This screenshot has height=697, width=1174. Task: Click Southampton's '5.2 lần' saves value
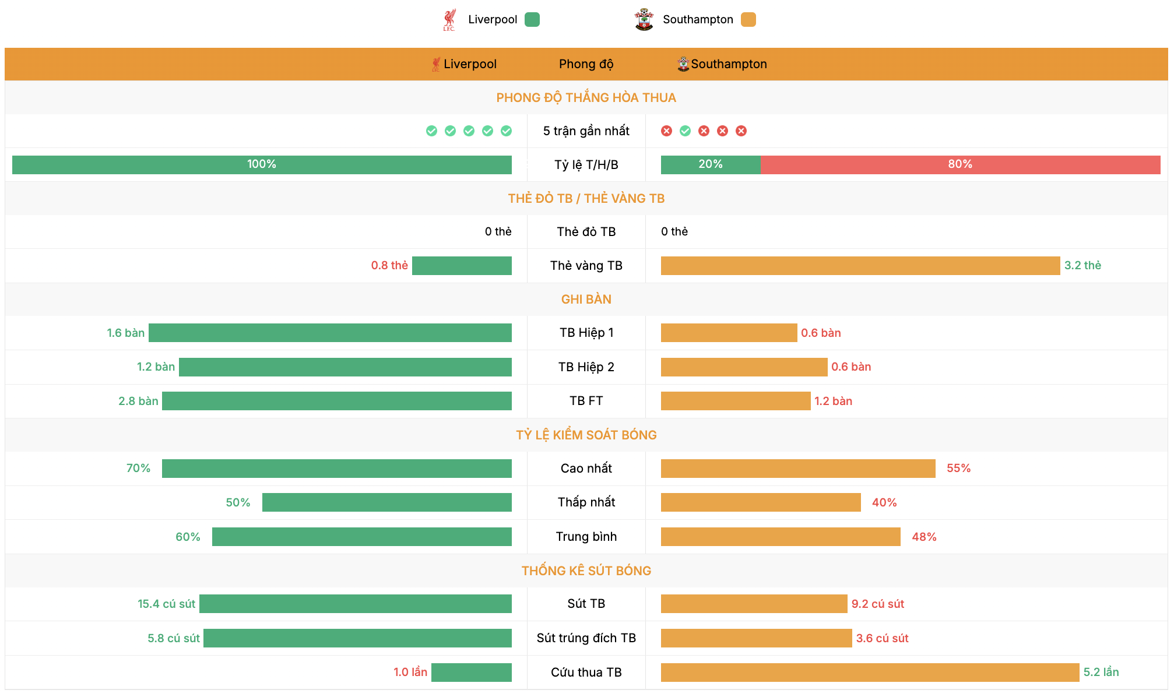point(1101,673)
